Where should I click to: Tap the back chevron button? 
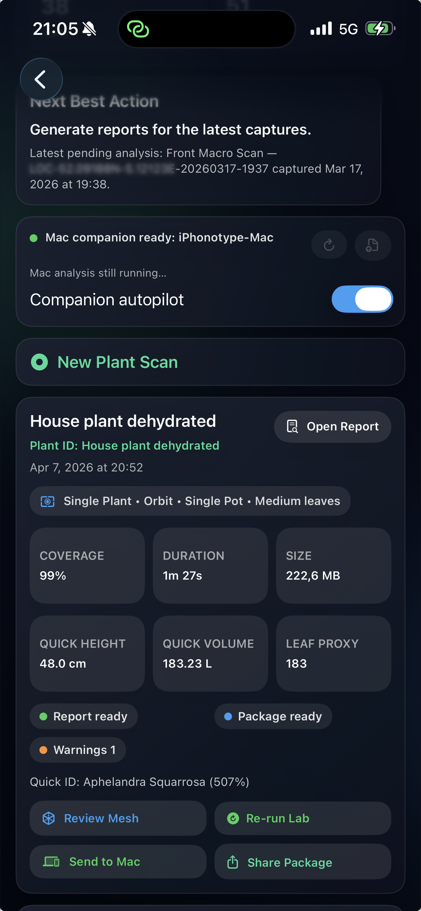pyautogui.click(x=41, y=79)
